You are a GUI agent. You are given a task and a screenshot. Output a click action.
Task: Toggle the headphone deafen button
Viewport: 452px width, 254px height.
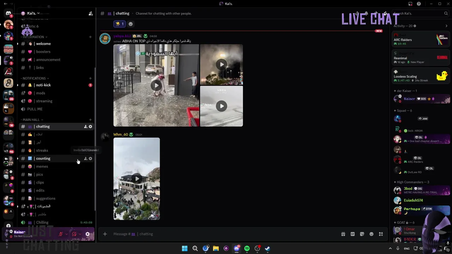[74, 234]
